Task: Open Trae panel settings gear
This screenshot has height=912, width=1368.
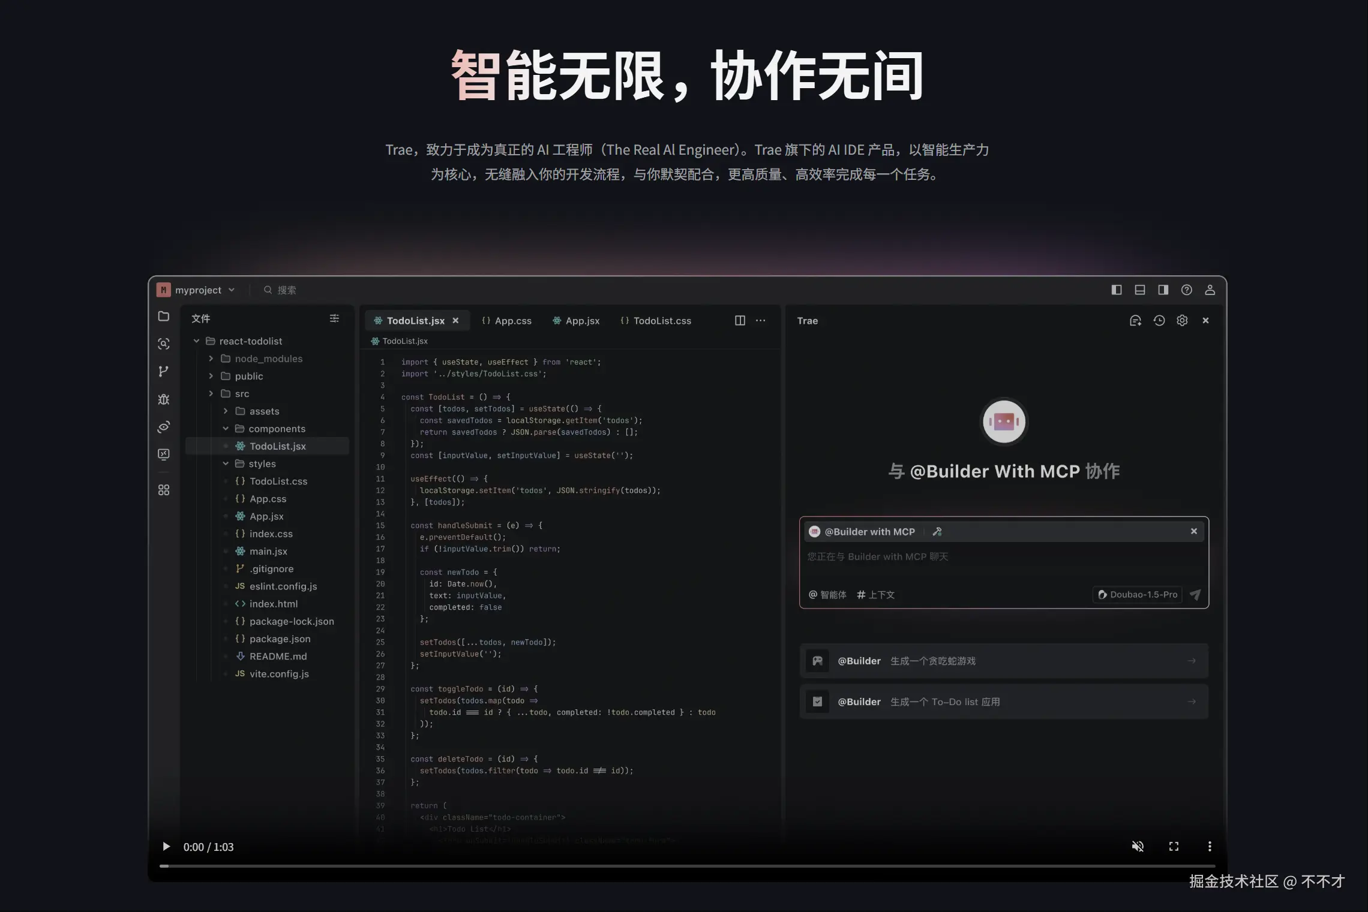Action: 1182,320
